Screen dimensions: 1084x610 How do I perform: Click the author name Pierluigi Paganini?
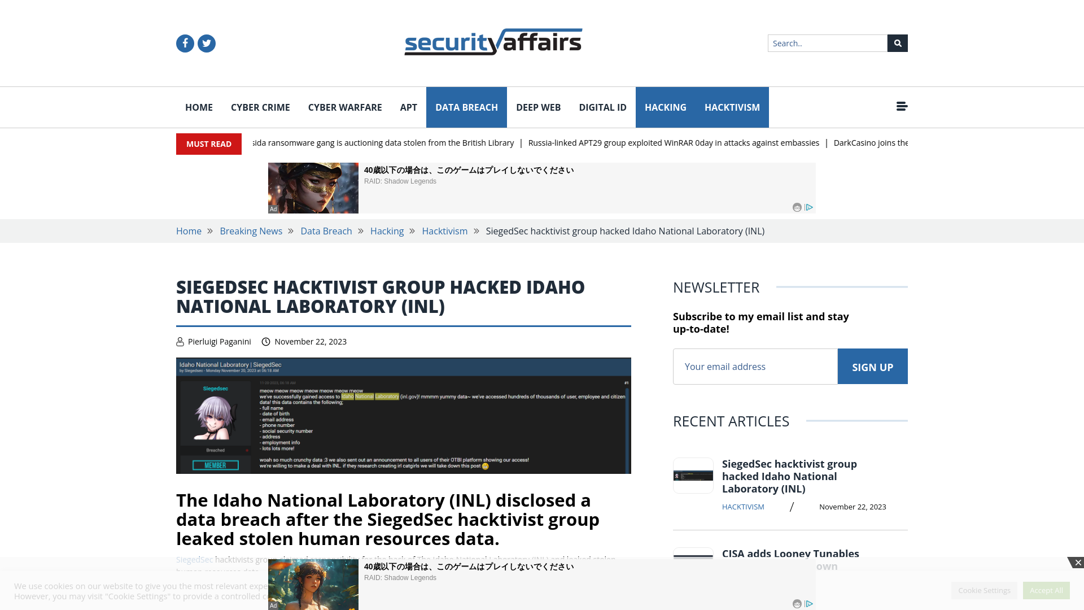220,342
